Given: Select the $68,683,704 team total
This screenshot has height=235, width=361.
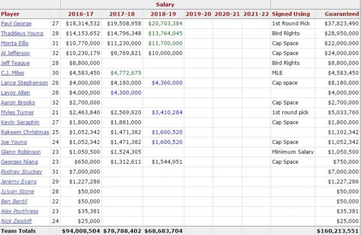Looking at the screenshot, I should [x=164, y=231].
